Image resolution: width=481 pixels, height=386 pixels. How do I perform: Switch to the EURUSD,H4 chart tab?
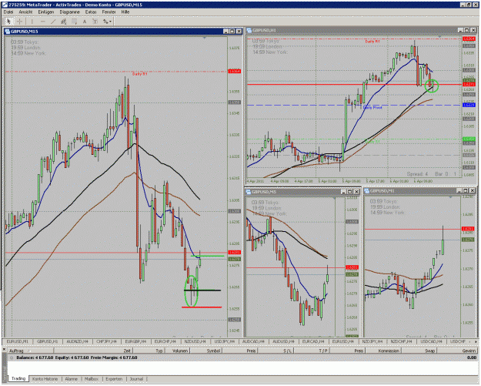pos(343,341)
